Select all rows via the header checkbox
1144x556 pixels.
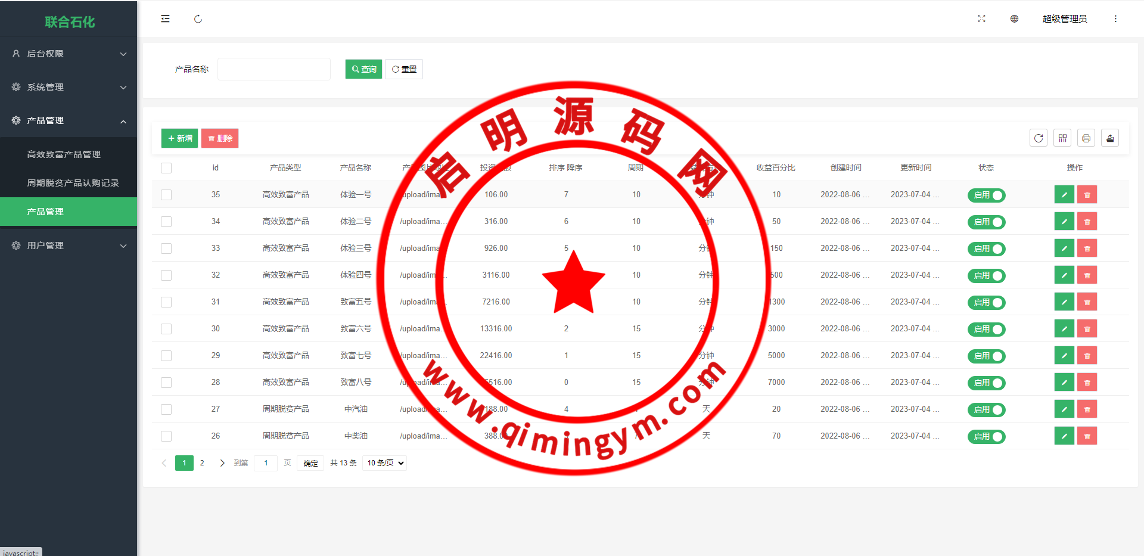click(166, 168)
